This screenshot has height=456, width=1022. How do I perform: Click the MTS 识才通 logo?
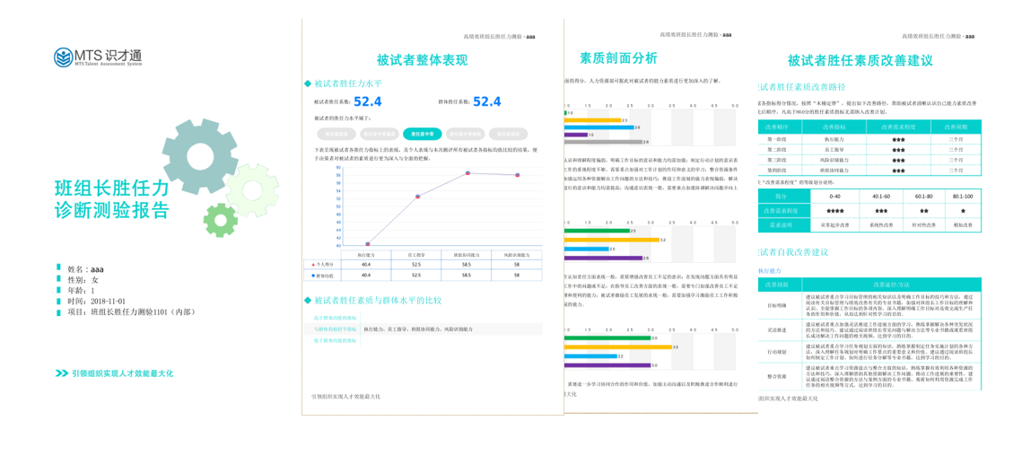[x=98, y=57]
